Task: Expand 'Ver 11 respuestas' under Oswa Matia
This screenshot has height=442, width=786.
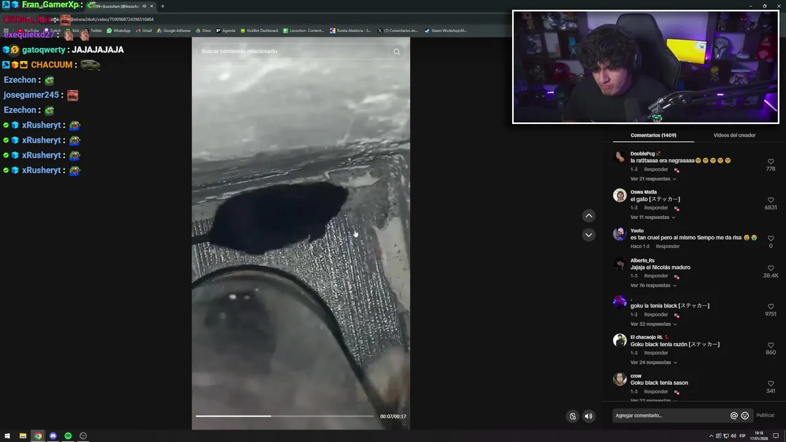Action: tap(653, 217)
